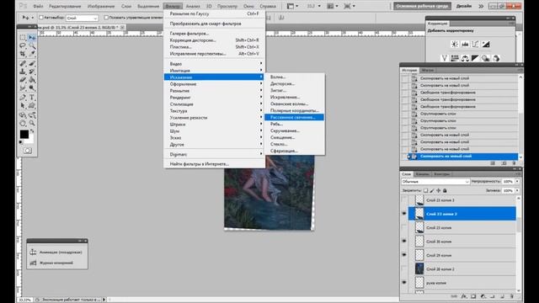Hide layer рука копия
539x303 pixels.
(x=404, y=283)
